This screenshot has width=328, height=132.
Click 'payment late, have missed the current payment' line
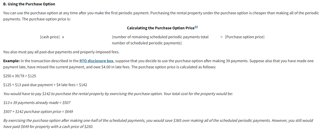pos(51,67)
